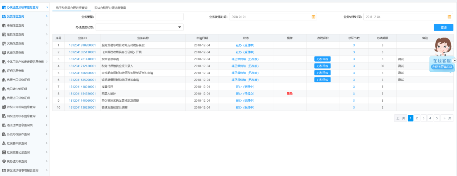The width and height of the screenshot is (457, 176).
Task: Click the red 删除 link for 购票人维护
Action: 290,93
